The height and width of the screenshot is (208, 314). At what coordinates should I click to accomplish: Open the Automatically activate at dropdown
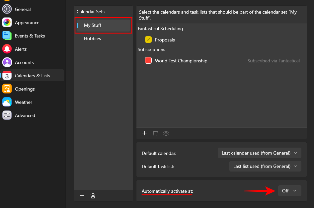coord(289,191)
